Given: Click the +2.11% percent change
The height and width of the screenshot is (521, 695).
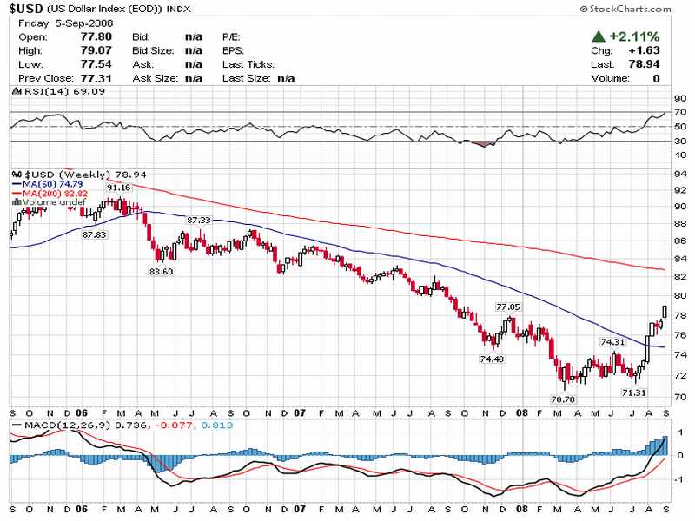Looking at the screenshot, I should [x=634, y=36].
